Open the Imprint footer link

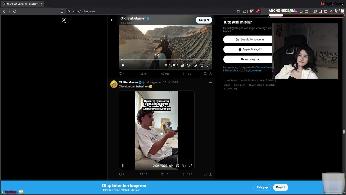(x=227, y=85)
